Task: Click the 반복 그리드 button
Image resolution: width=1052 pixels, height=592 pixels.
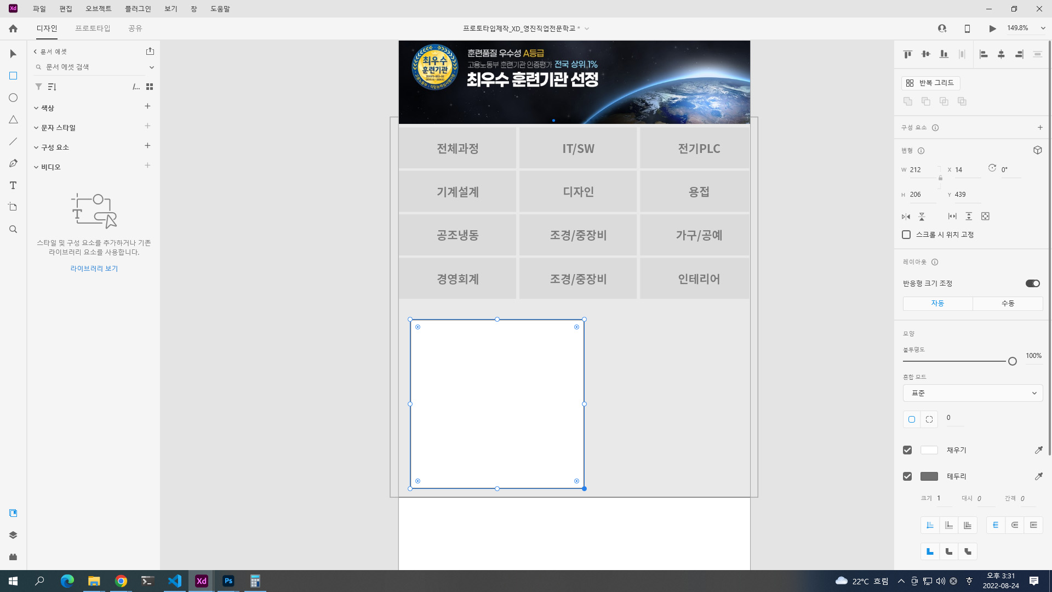Action: click(x=930, y=83)
